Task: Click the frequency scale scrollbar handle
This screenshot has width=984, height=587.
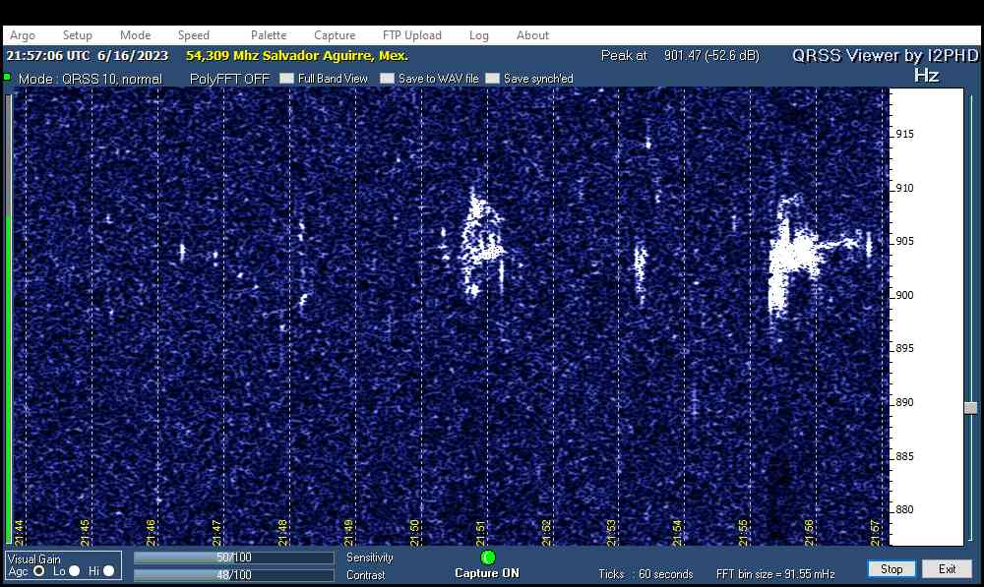Action: pyautogui.click(x=971, y=408)
